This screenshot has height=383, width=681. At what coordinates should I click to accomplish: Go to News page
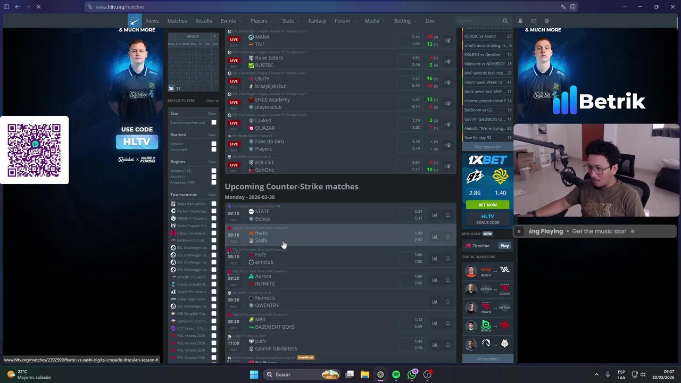[x=152, y=21]
